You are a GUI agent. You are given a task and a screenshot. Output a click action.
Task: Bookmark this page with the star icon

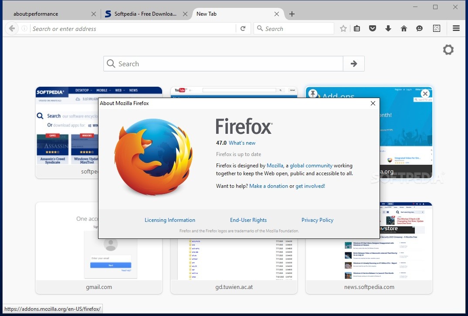(343, 29)
